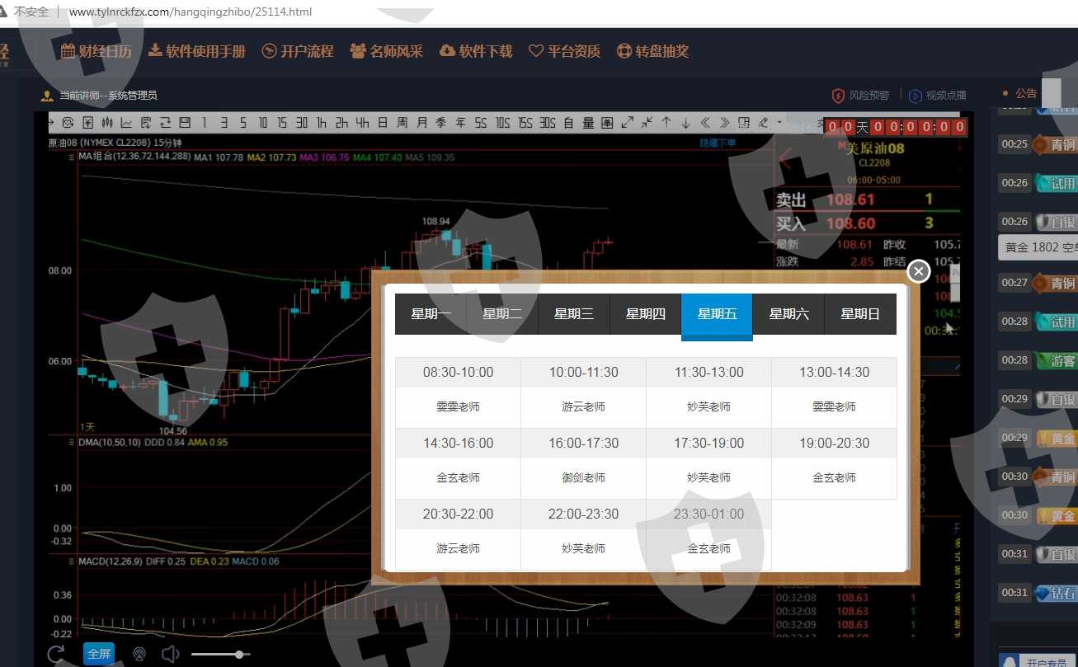
Task: Open 软件使用手册 from the top navigation
Action: 197,51
